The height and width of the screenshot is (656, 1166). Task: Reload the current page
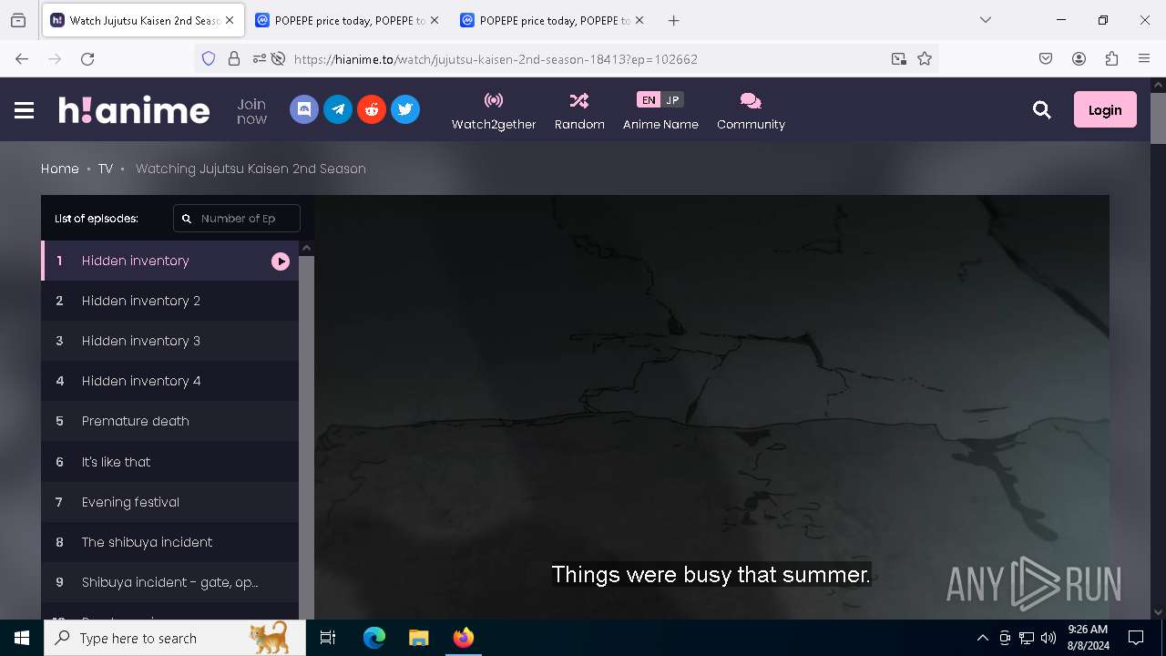tap(87, 58)
